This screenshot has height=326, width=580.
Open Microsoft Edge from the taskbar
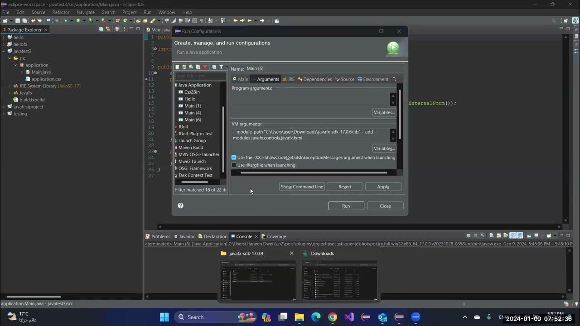[316, 317]
